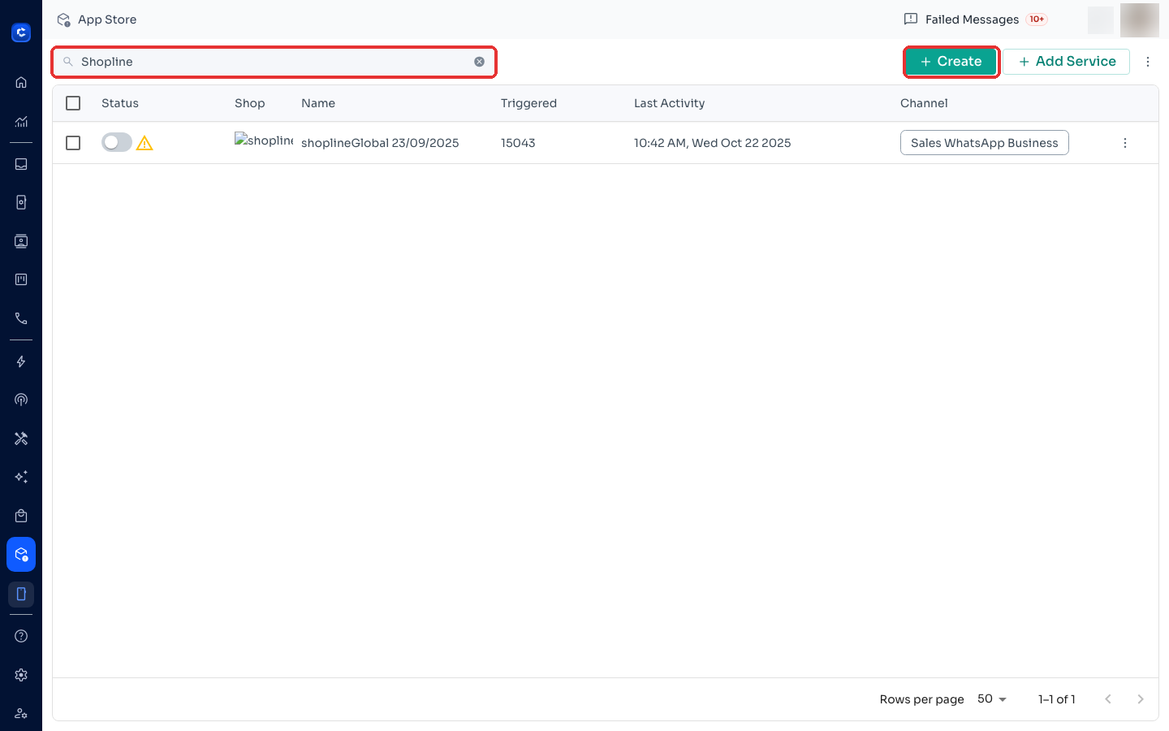Screen dimensions: 1169x731
Task: Open the analytics chart icon in sidebar
Action: pyautogui.click(x=21, y=122)
